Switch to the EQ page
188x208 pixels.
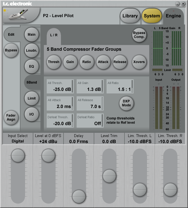32,66
